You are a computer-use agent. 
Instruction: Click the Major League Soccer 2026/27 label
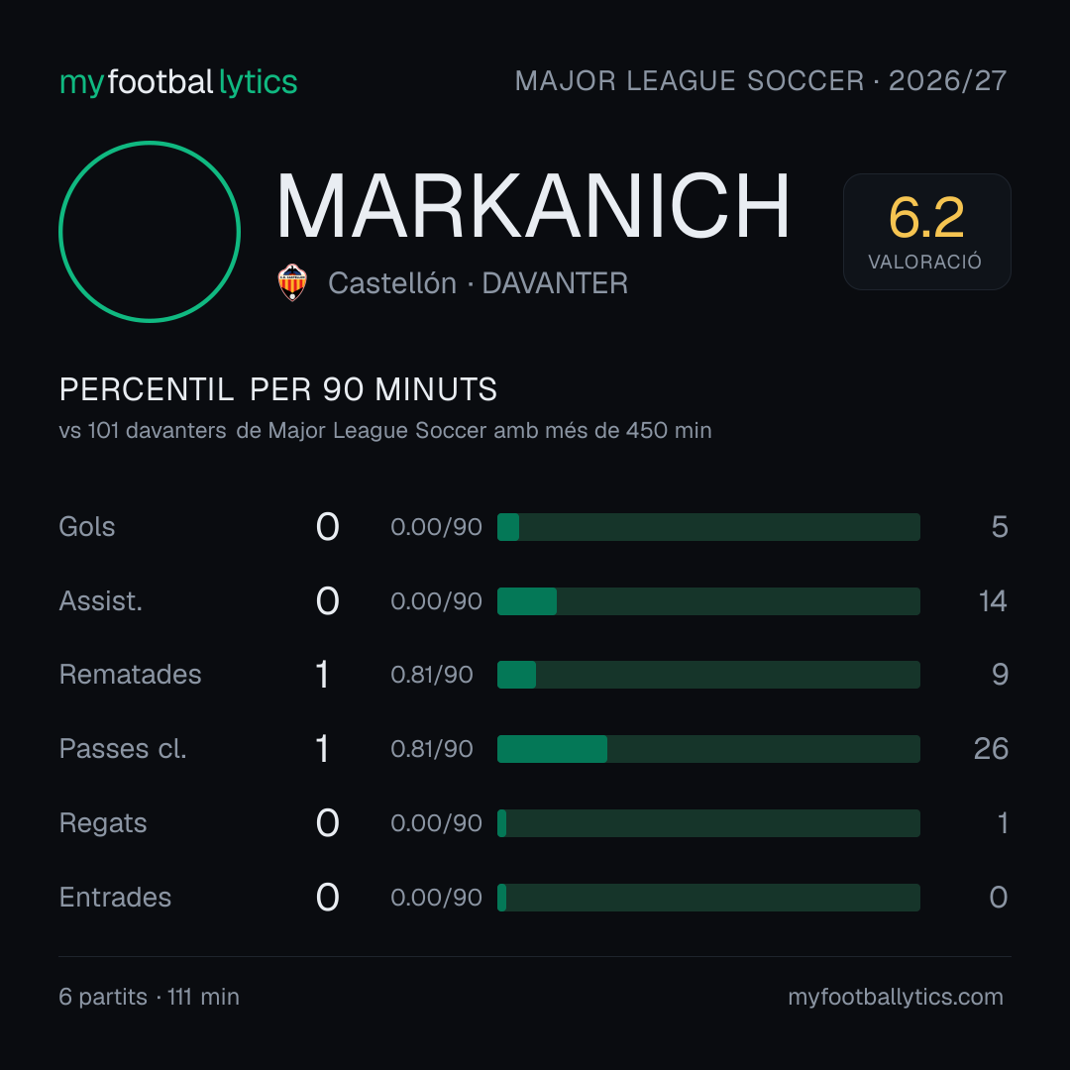pyautogui.click(x=761, y=80)
